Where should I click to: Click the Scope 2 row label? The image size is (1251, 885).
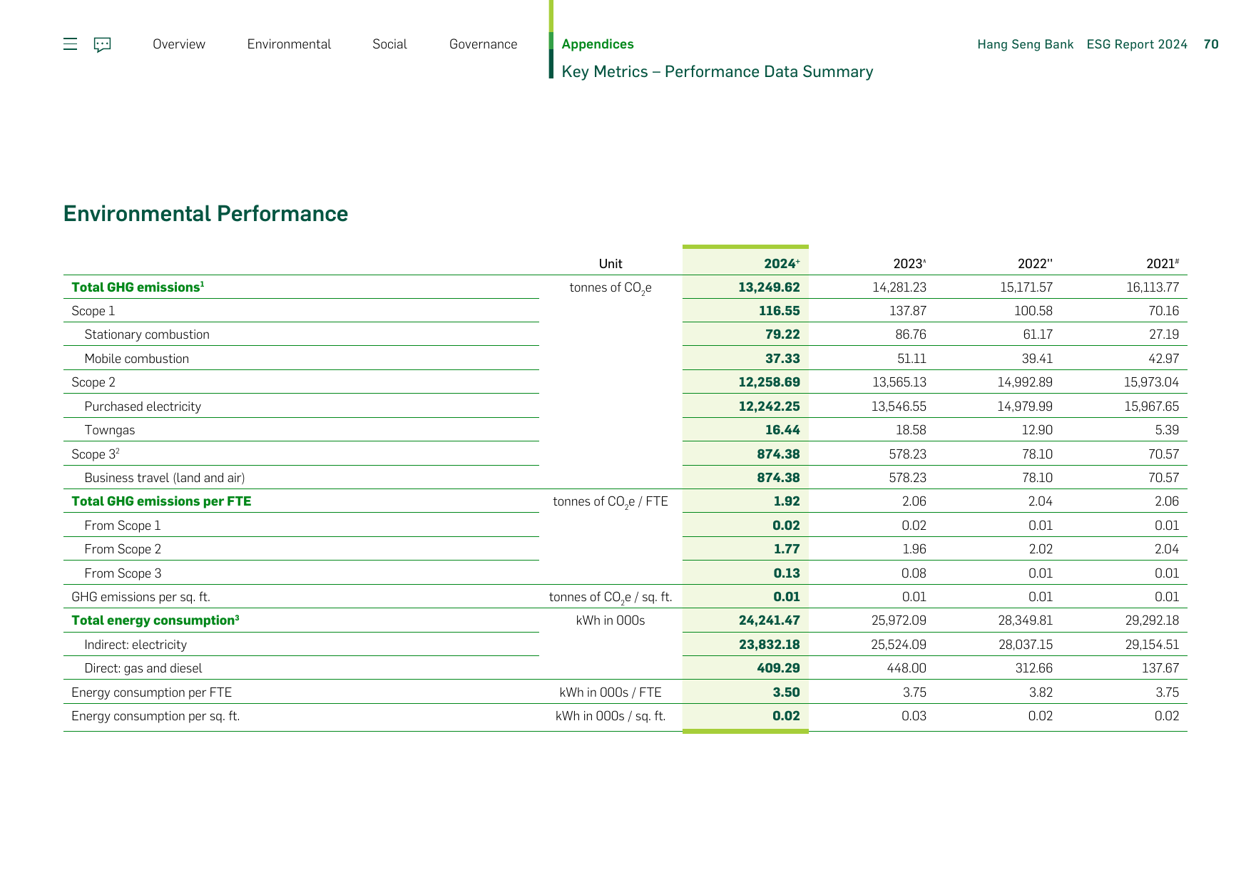93,382
